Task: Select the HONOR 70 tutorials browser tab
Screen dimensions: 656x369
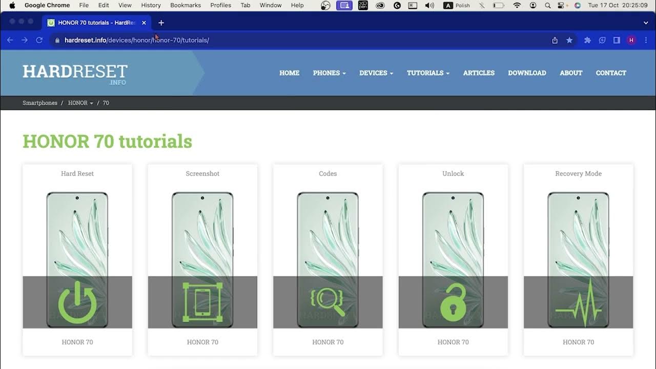Action: point(96,23)
